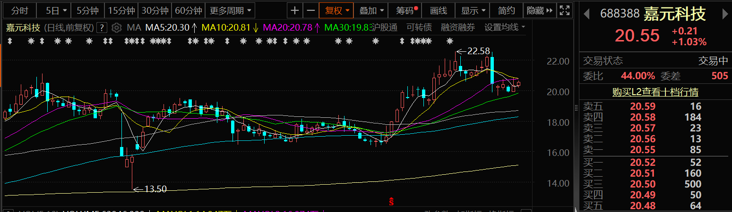
Task: Click the question mark help icon
Action: 101,28
